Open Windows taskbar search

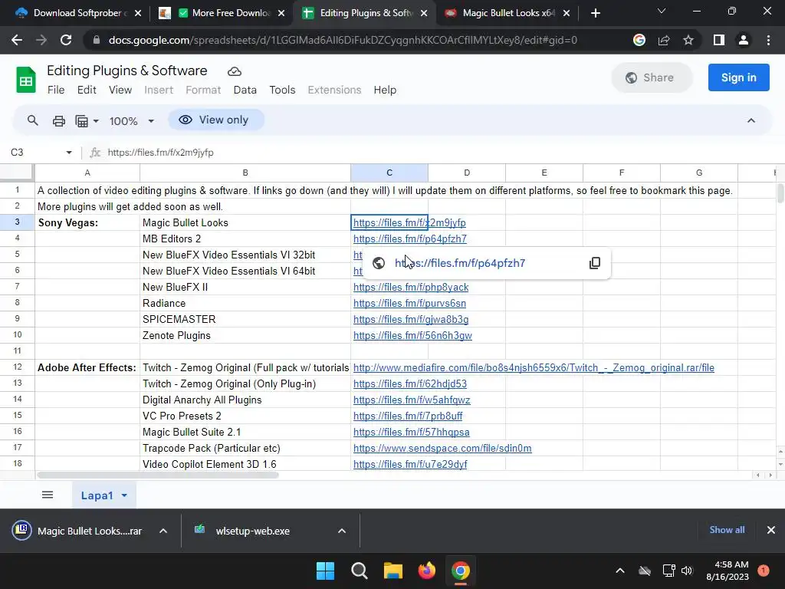(x=360, y=571)
